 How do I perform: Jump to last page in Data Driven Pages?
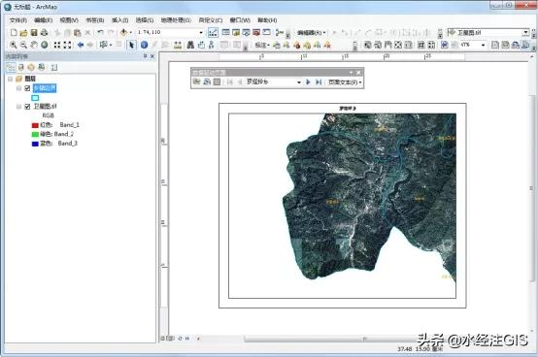tap(319, 81)
